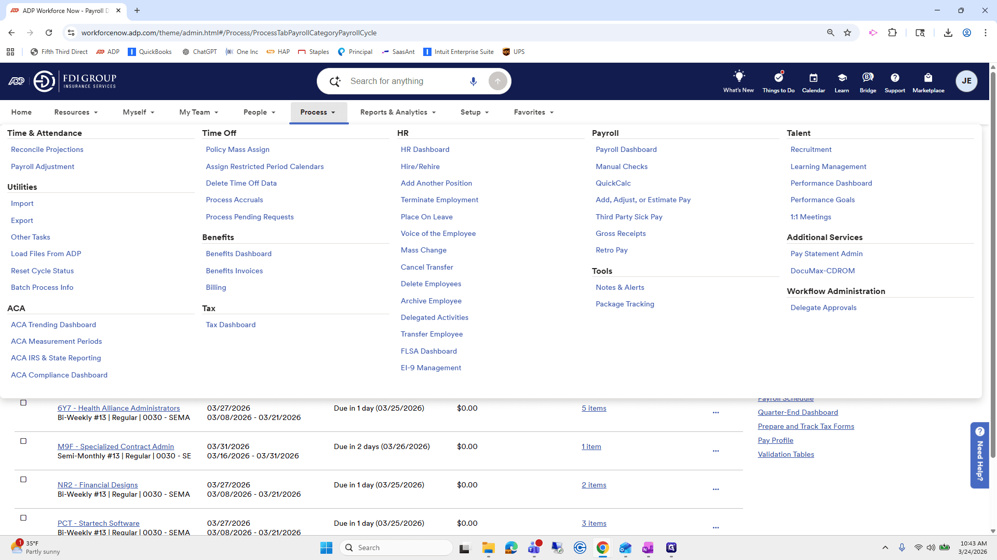The image size is (997, 560).
Task: Check the PCT Startech Software row
Action: pyautogui.click(x=23, y=518)
